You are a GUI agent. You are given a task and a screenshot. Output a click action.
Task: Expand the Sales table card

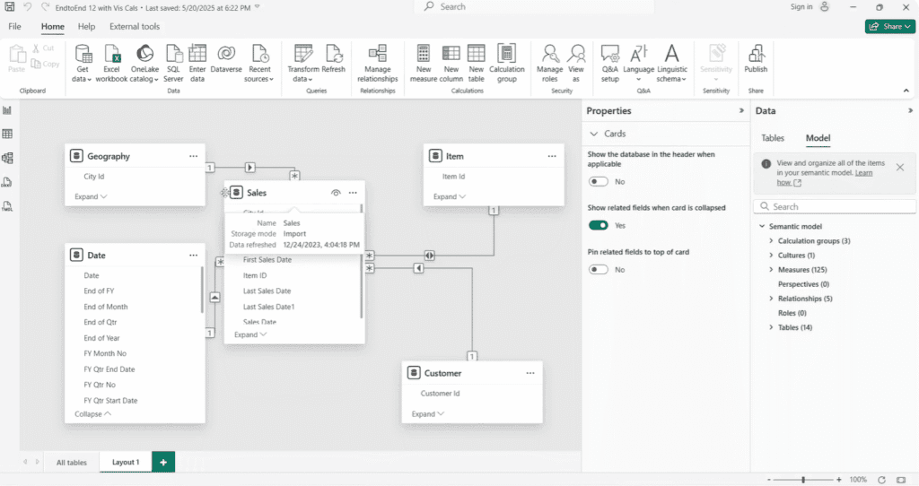point(250,335)
